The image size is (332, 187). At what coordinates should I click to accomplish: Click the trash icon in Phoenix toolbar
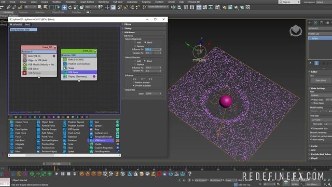coord(75,174)
